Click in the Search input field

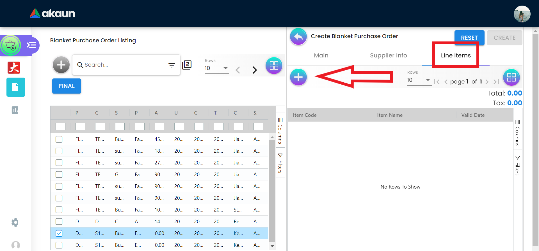click(x=124, y=65)
